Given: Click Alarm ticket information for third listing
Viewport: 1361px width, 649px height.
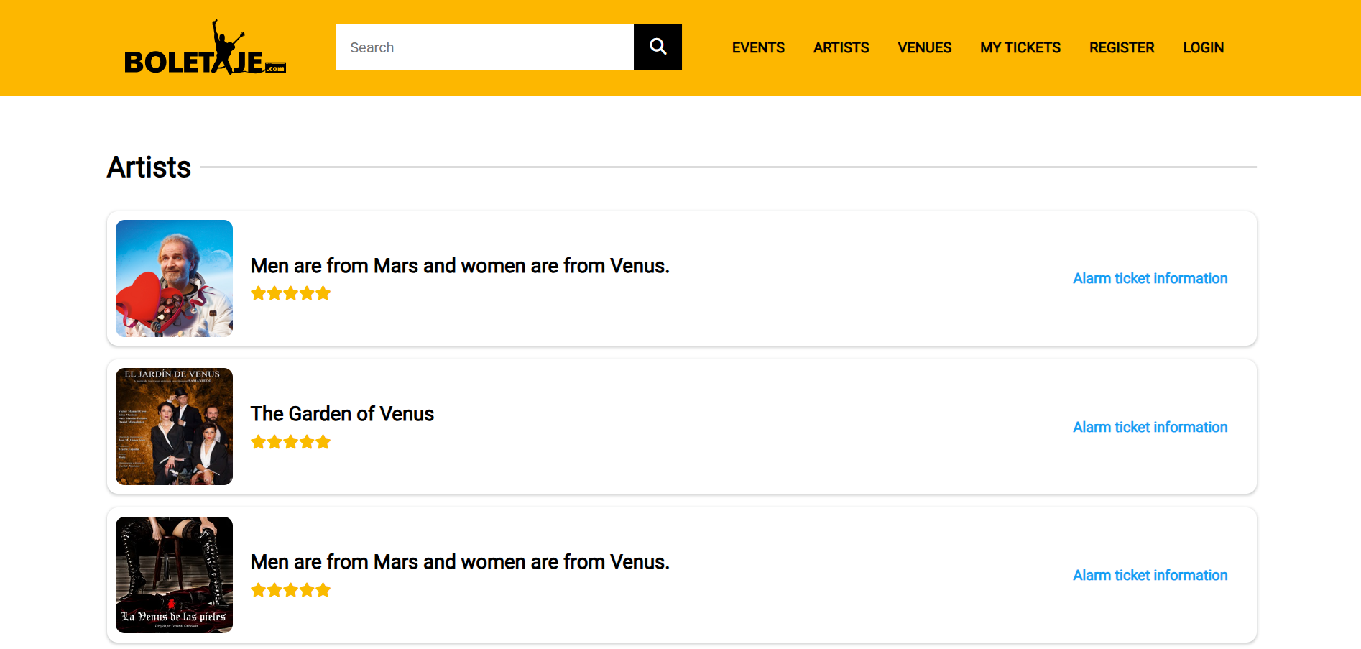Looking at the screenshot, I should [1150, 575].
